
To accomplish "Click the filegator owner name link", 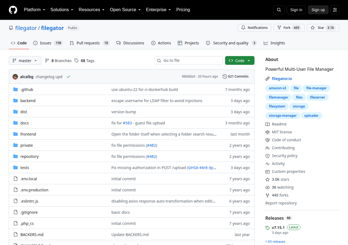I will tap(26, 28).
